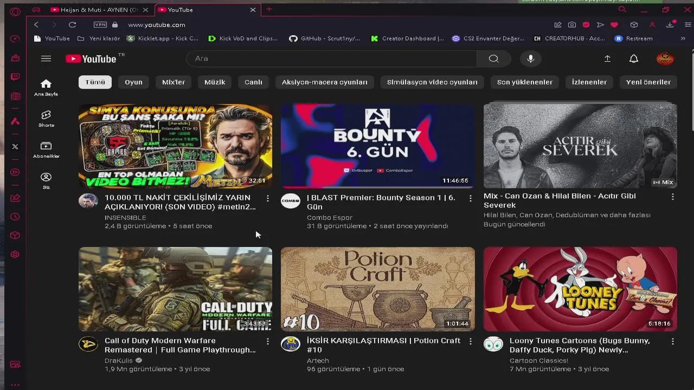This screenshot has width=694, height=390.
Task: Open Twitch from the Opera GX sidebar
Action: [15, 77]
